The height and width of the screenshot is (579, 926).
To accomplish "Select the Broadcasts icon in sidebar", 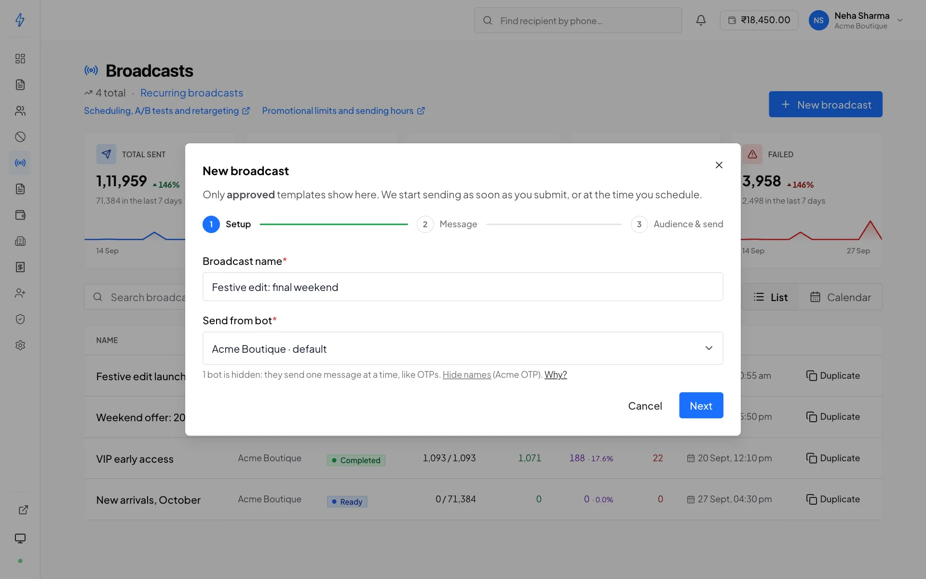I will pyautogui.click(x=20, y=163).
